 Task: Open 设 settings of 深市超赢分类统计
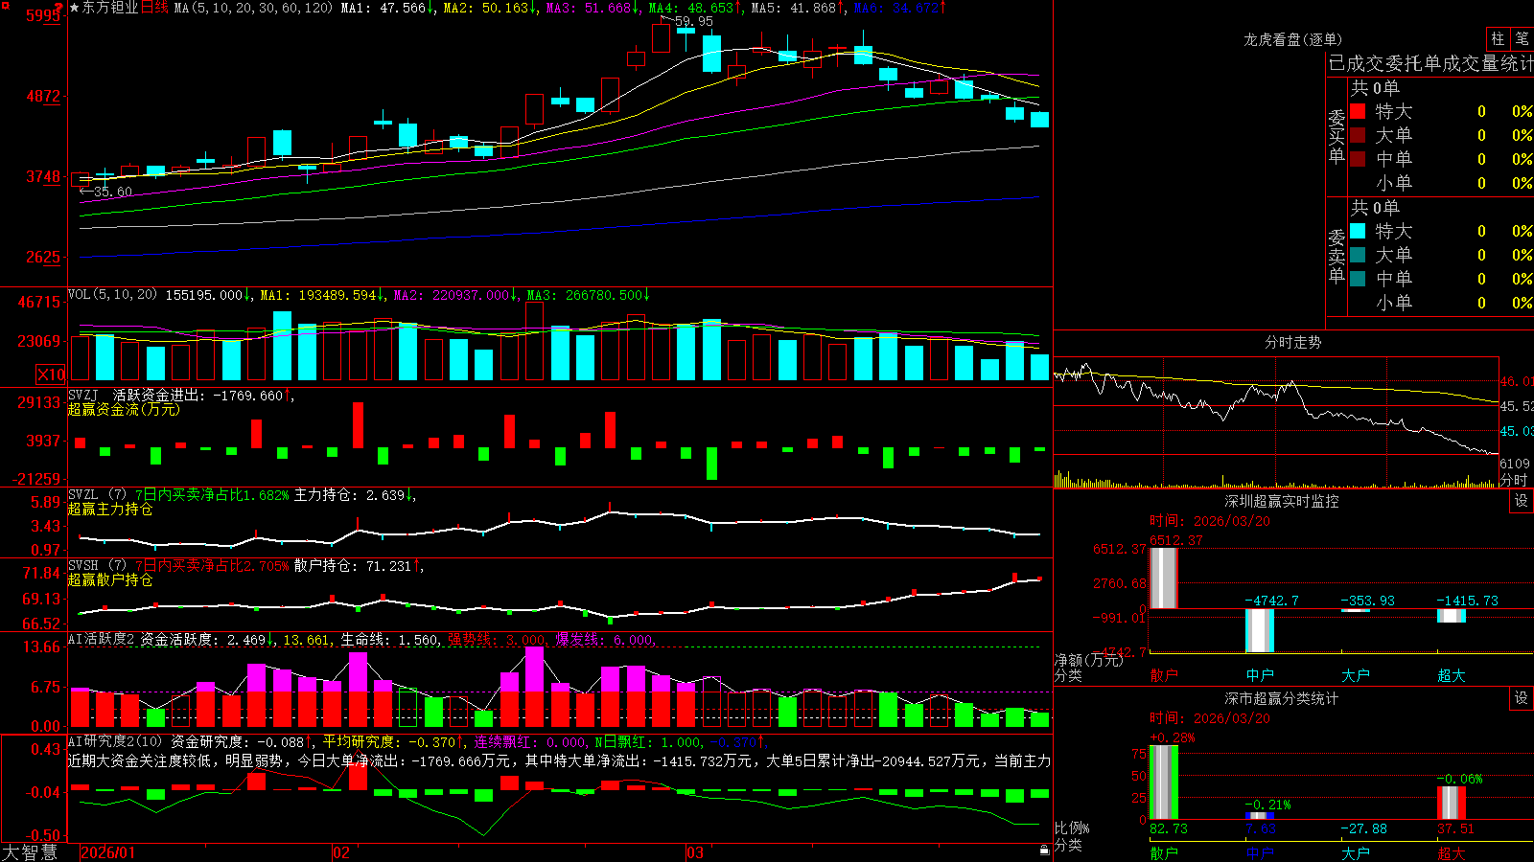coord(1522,698)
